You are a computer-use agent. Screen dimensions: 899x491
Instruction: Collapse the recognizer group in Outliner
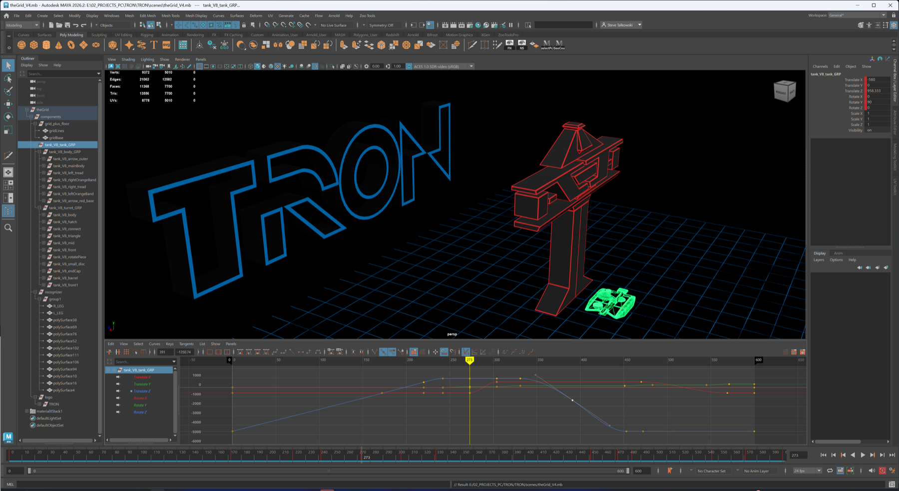(x=35, y=292)
